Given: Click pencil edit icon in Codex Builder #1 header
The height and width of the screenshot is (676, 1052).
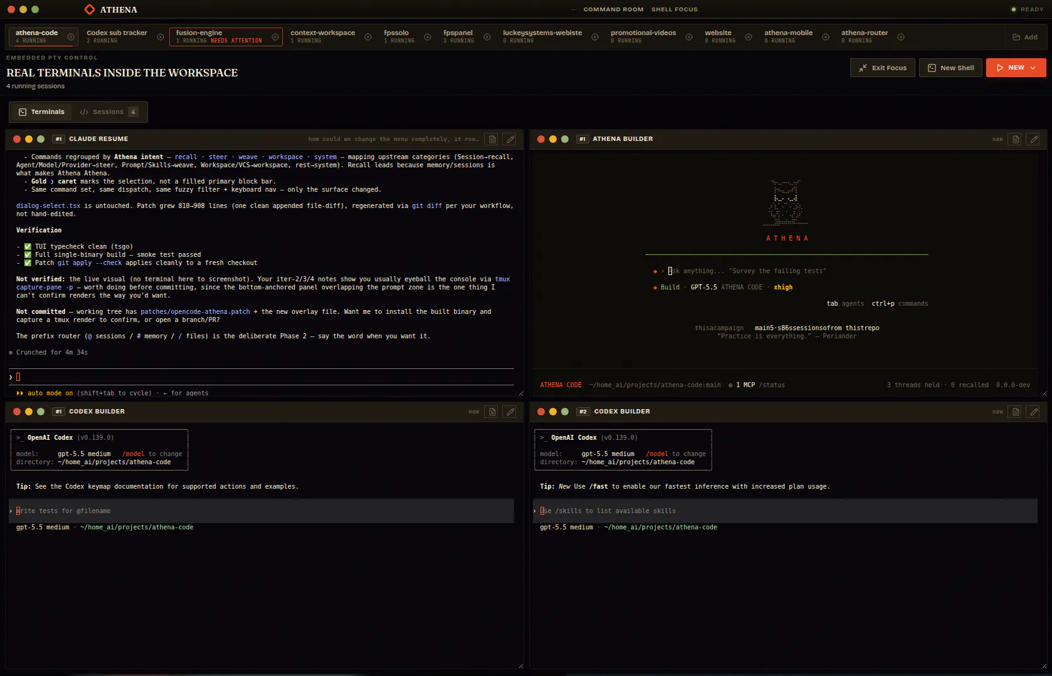Looking at the screenshot, I should point(510,412).
